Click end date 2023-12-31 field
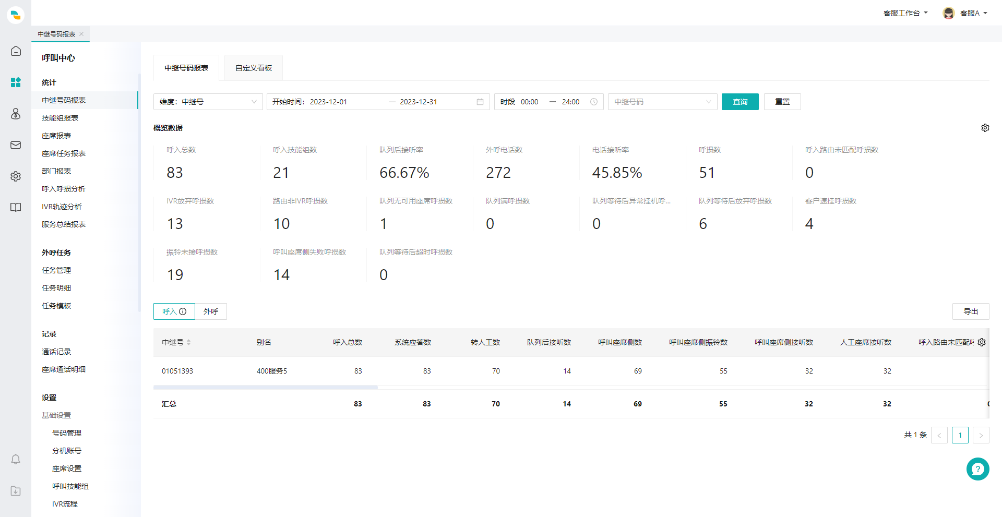1002x517 pixels. tap(419, 102)
